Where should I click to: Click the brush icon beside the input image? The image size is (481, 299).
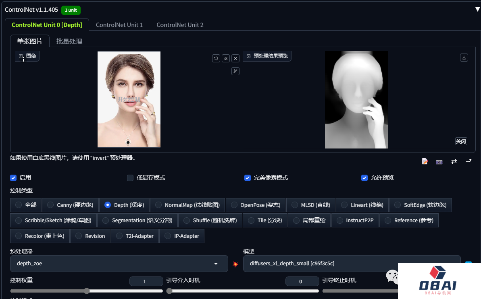(x=235, y=71)
